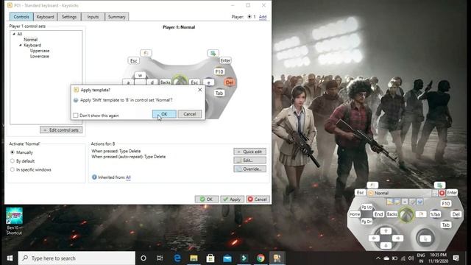Click the End key on the overlay controller
Viewport: 471px width, 265px height.
378,214
